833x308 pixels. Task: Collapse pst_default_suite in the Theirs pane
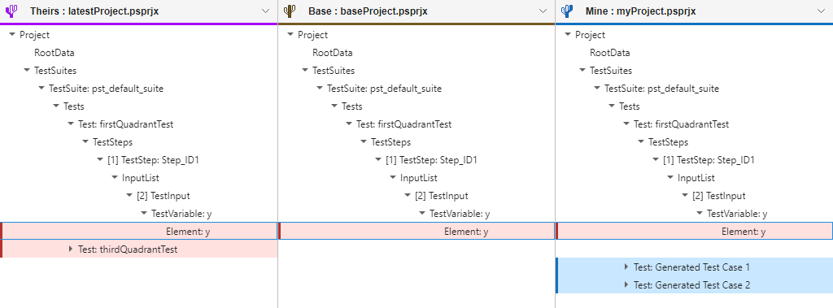coord(41,88)
